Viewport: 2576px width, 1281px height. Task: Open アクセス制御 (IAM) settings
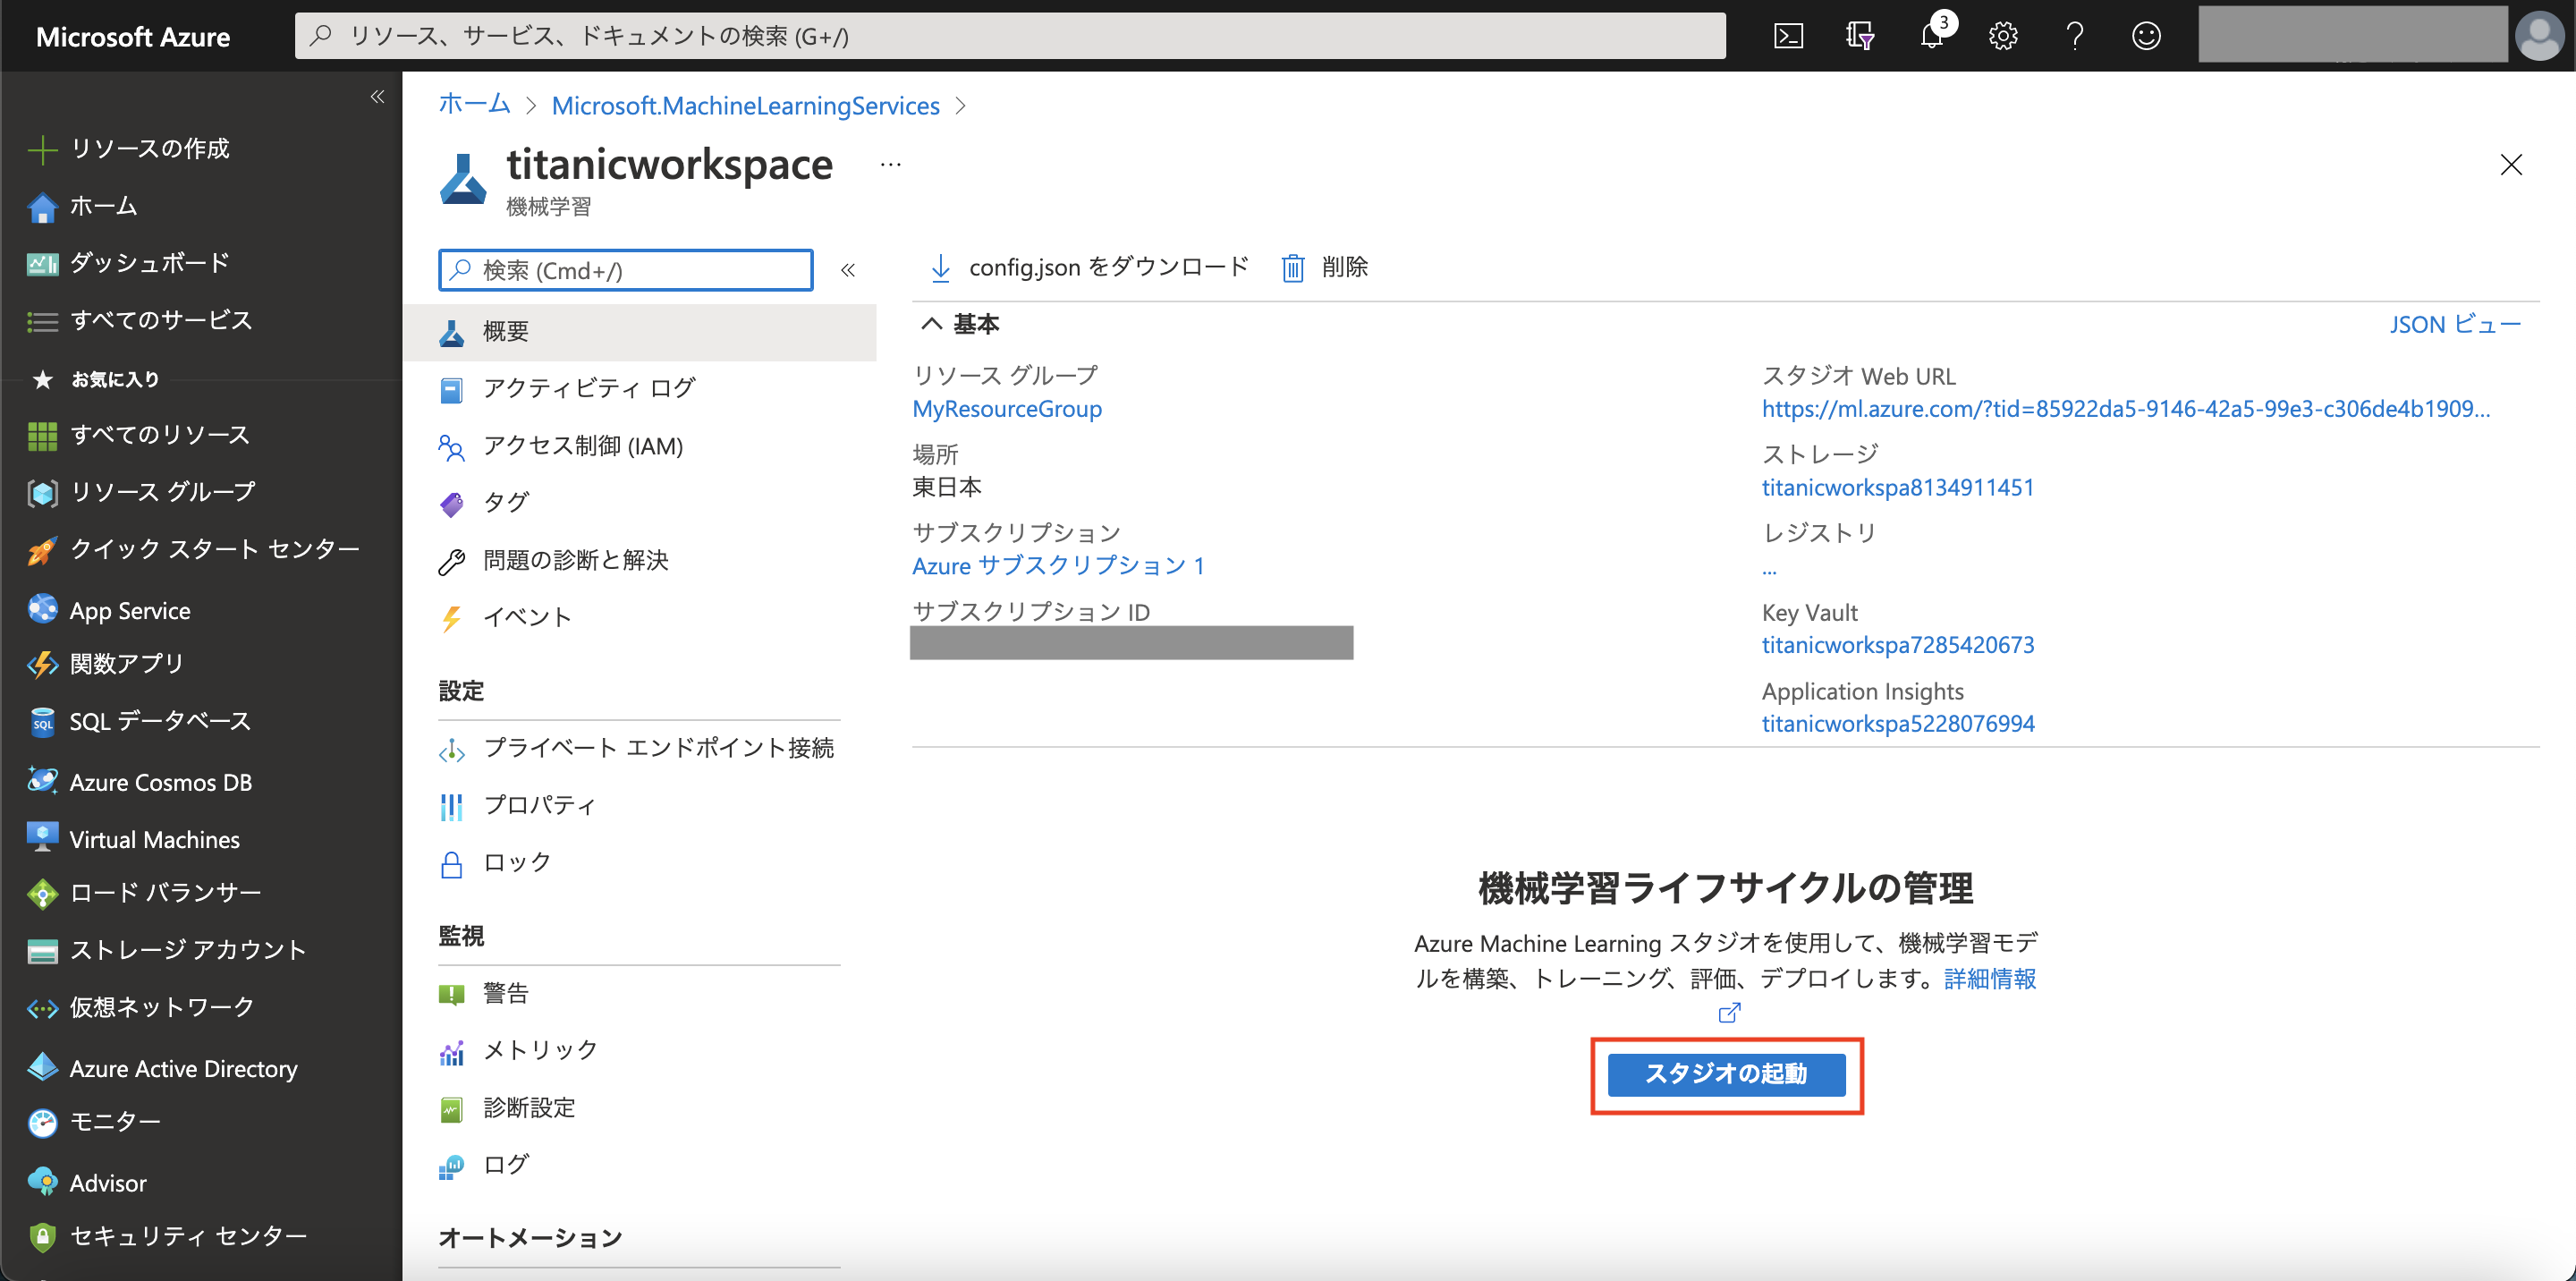click(x=583, y=446)
